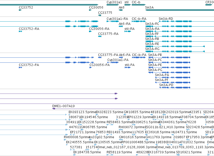Select the stil-PA protein label
The image size is (214, 156).
pos(130,65)
